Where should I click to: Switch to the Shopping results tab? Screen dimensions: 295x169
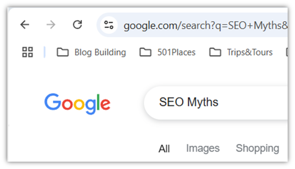pos(257,148)
